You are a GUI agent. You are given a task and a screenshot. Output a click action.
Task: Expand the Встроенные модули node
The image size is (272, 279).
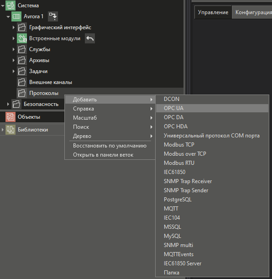[14, 38]
